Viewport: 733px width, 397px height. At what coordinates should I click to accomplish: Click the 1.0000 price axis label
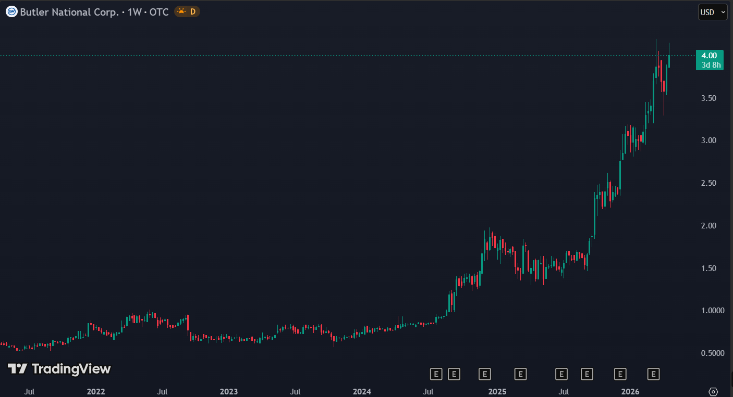coord(712,311)
